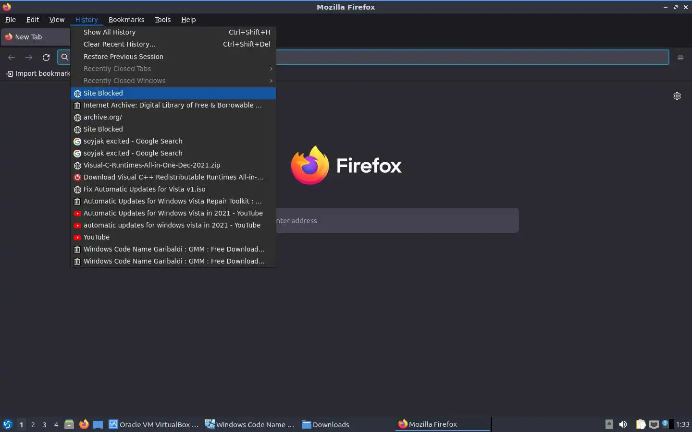The width and height of the screenshot is (692, 432).
Task: Click the LXQt start menu icon
Action: pyautogui.click(x=8, y=424)
